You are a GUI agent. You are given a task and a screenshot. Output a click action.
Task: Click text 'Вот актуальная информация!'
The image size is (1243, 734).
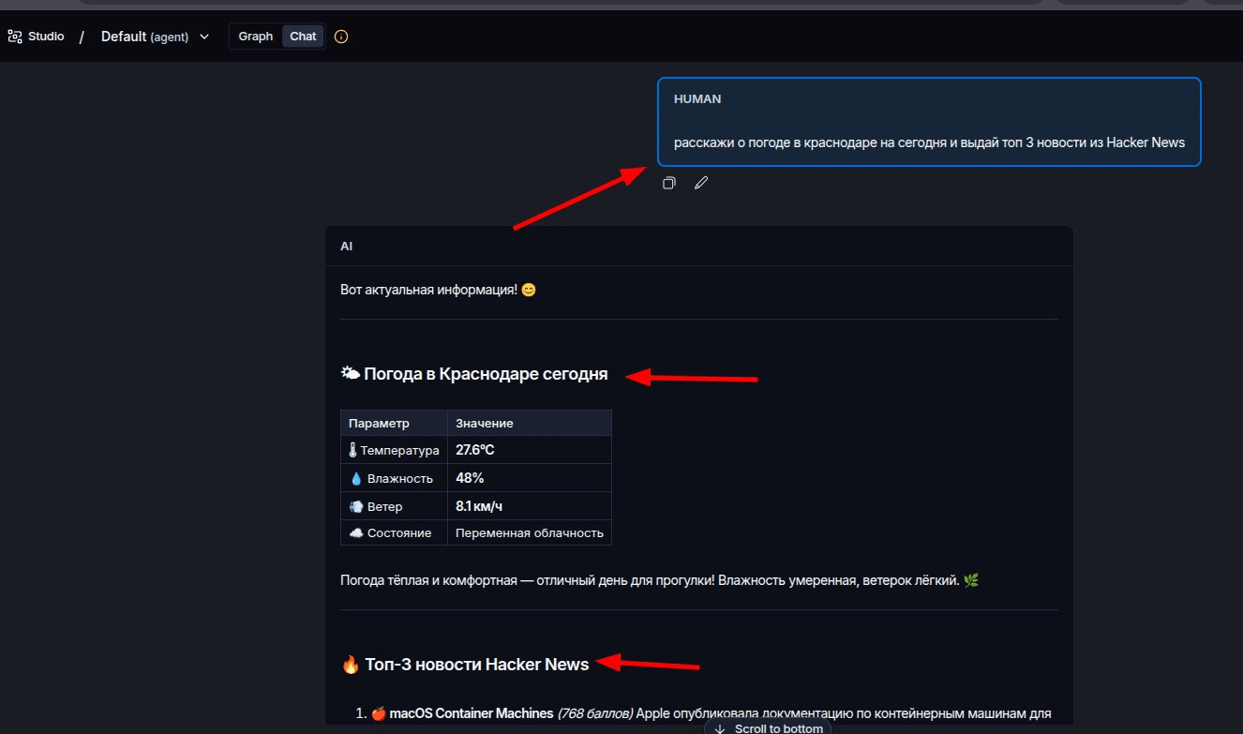[x=429, y=290]
